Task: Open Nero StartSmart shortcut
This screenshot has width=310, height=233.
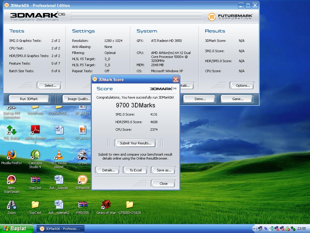Action: click(x=12, y=184)
